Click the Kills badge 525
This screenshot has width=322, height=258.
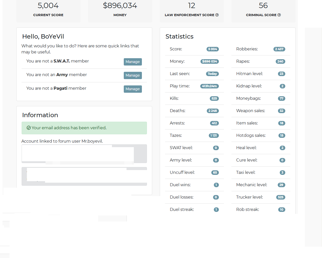[214, 99]
